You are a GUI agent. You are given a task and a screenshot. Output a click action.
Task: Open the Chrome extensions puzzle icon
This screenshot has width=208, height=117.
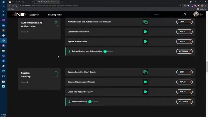tap(199, 6)
